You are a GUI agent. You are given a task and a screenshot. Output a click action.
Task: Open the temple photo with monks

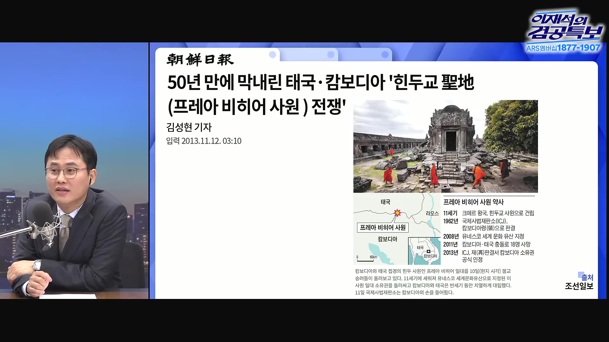point(445,146)
